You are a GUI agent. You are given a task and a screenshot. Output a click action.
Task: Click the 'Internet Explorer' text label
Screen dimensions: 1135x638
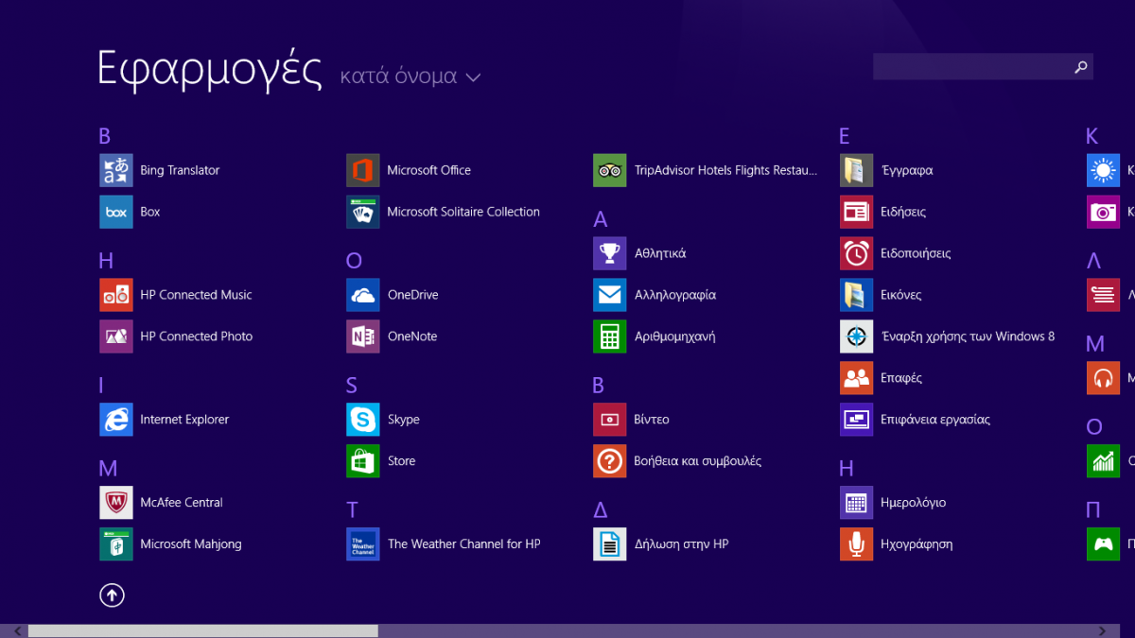click(184, 420)
